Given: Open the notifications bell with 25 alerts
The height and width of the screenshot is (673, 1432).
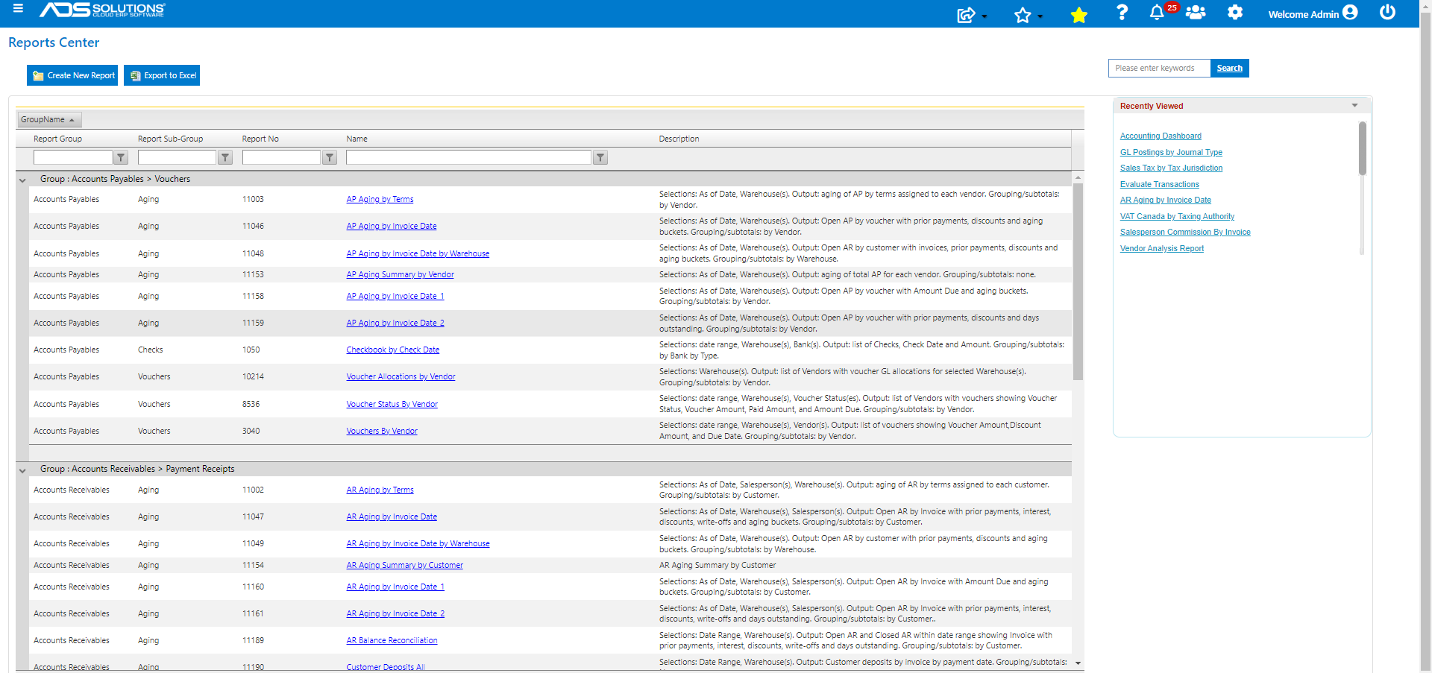Looking at the screenshot, I should (1157, 13).
